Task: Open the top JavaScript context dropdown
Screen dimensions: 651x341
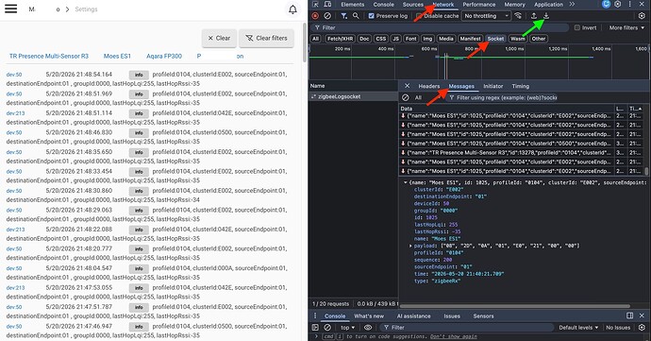Action: pos(347,328)
